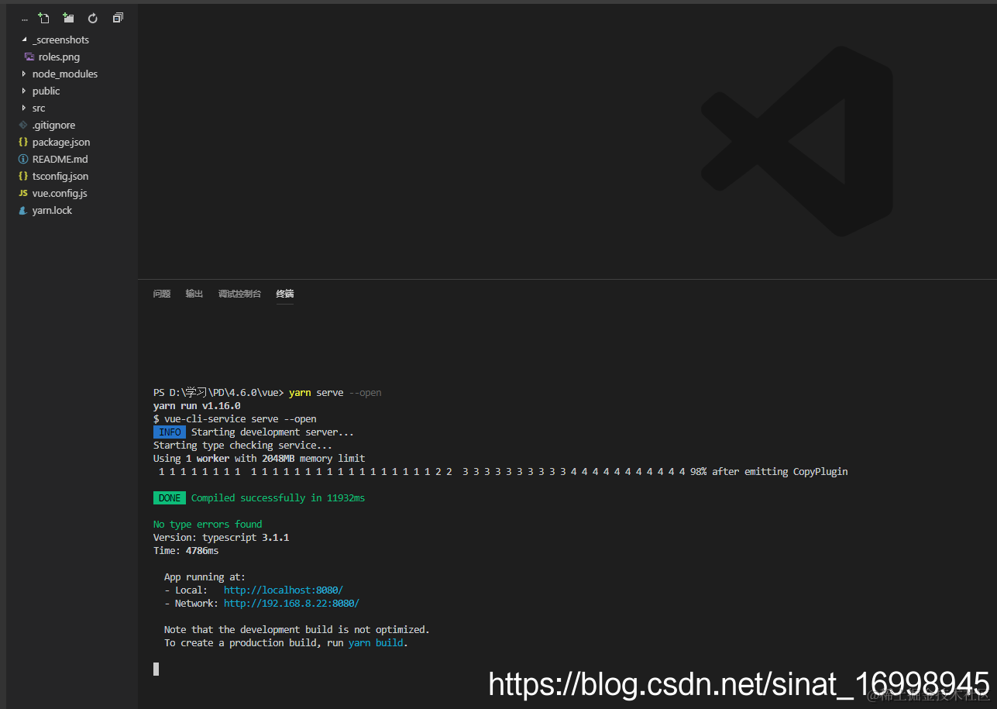The image size is (997, 709).
Task: Click the New Folder icon in explorer toolbar
Action: (68, 18)
